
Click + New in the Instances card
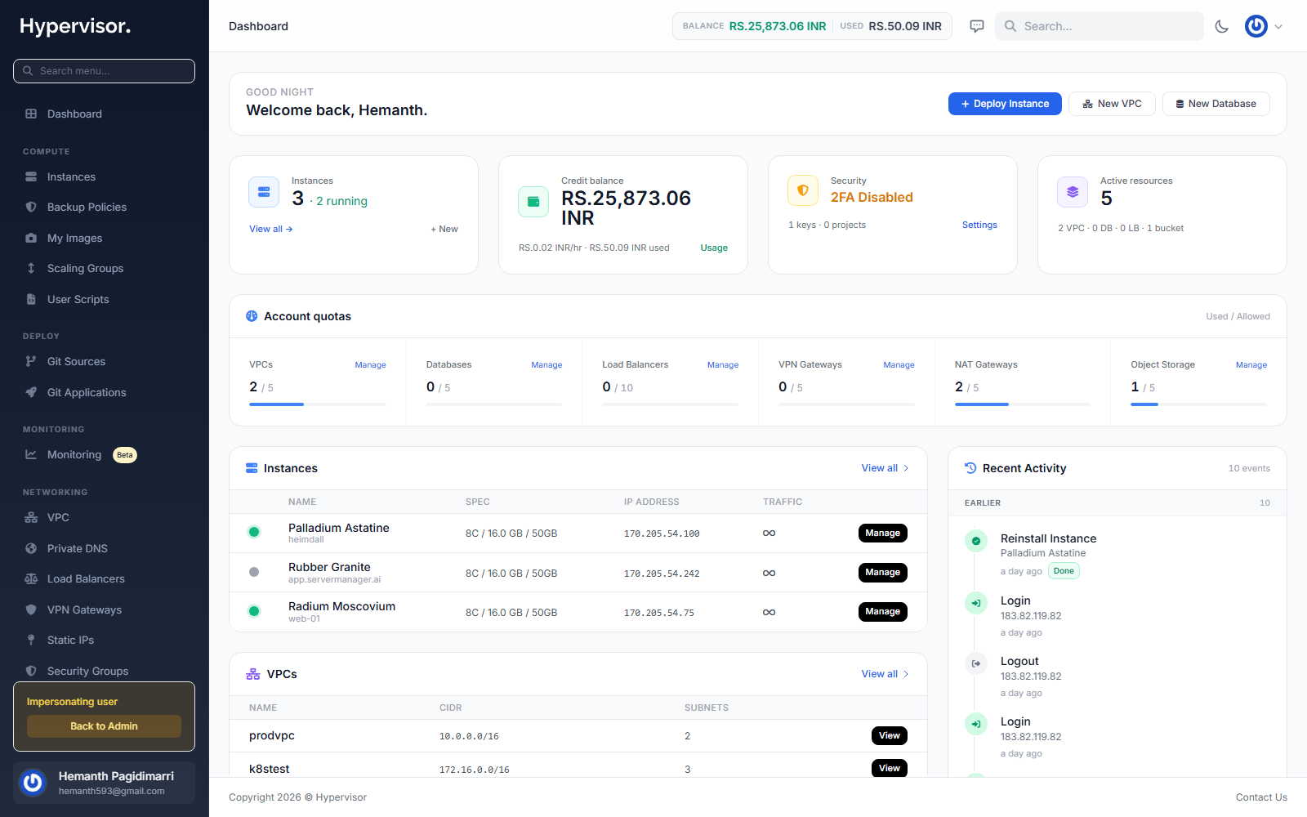444,229
